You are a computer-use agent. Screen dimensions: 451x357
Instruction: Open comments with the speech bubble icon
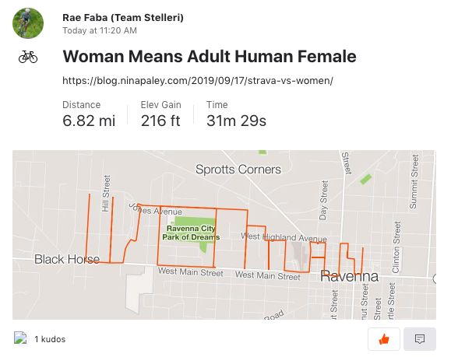click(420, 339)
